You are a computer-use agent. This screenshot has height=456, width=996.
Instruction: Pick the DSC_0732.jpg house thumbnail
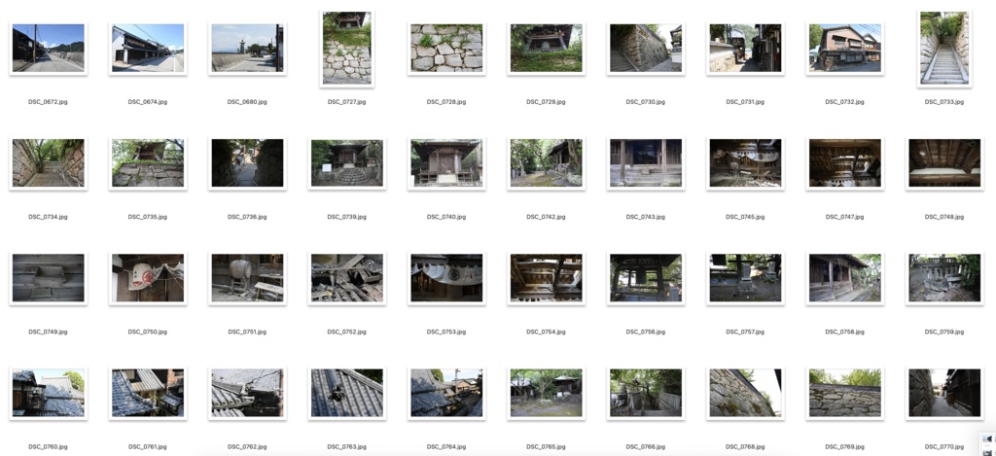(x=845, y=49)
